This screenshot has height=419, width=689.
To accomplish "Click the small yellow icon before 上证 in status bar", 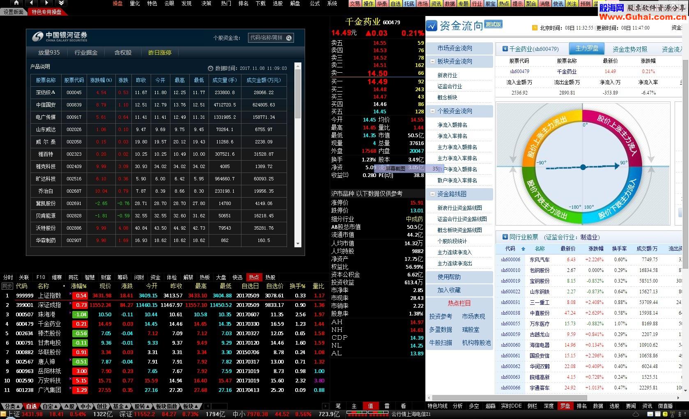I will [x=4, y=414].
